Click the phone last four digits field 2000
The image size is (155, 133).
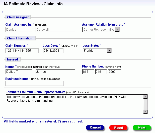click(x=114, y=72)
